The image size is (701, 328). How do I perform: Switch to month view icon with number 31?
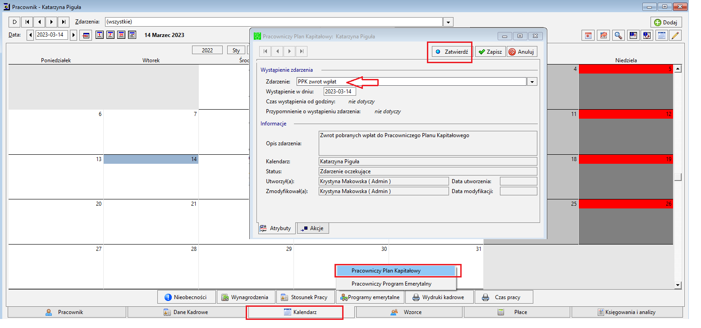[x=121, y=35]
